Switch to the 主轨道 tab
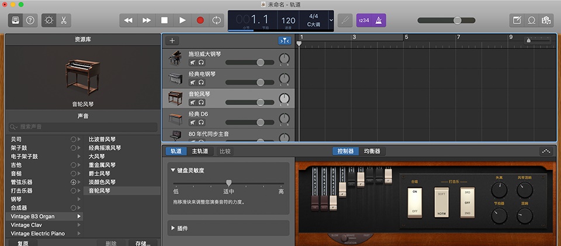Screen dimensions: 561x246 [200, 151]
